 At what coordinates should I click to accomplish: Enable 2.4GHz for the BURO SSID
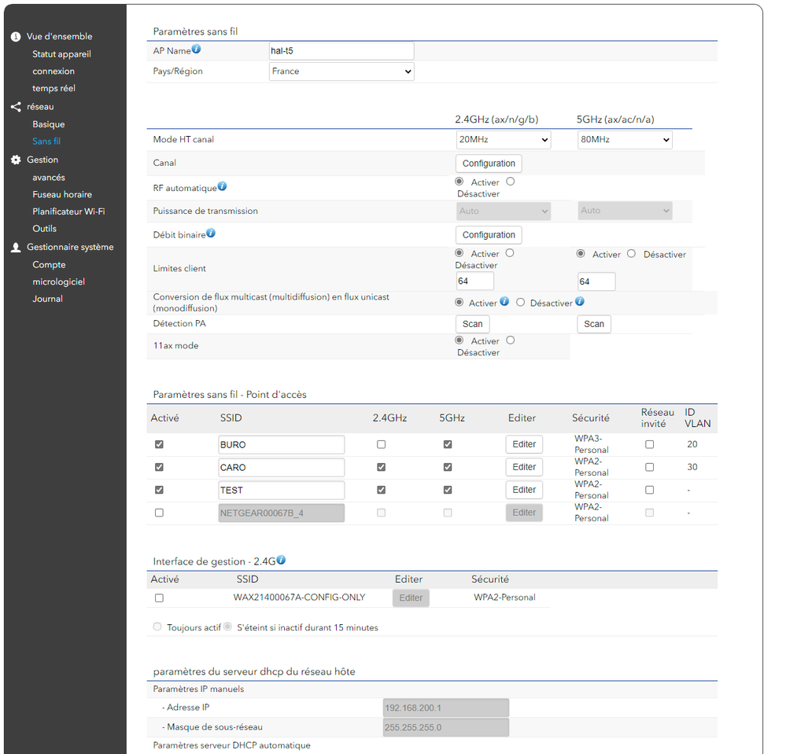pyautogui.click(x=382, y=444)
